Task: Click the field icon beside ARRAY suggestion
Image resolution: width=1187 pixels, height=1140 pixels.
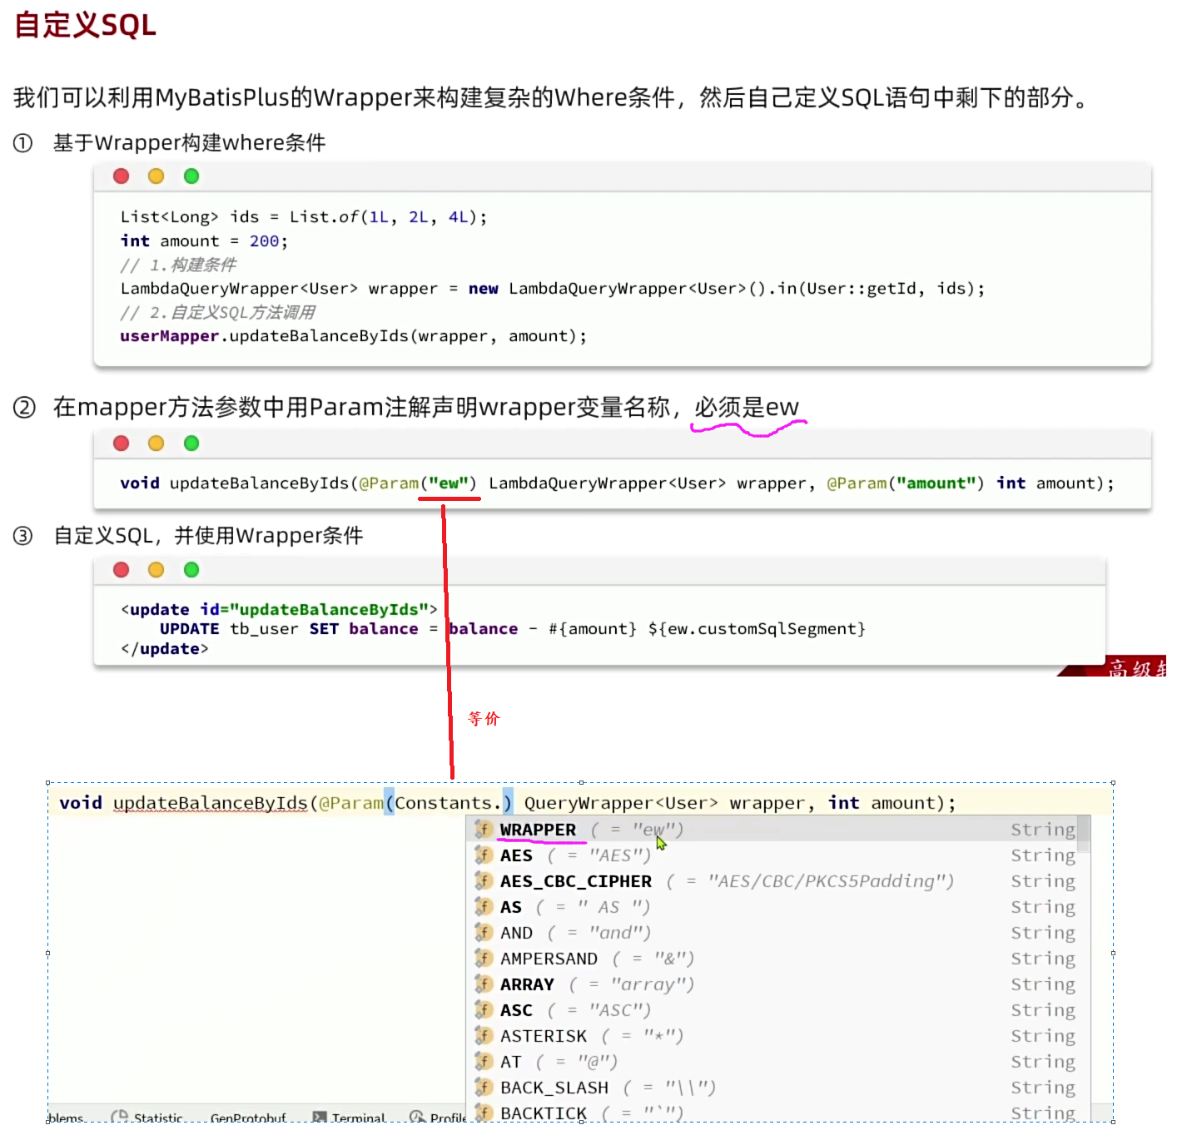Action: [484, 984]
